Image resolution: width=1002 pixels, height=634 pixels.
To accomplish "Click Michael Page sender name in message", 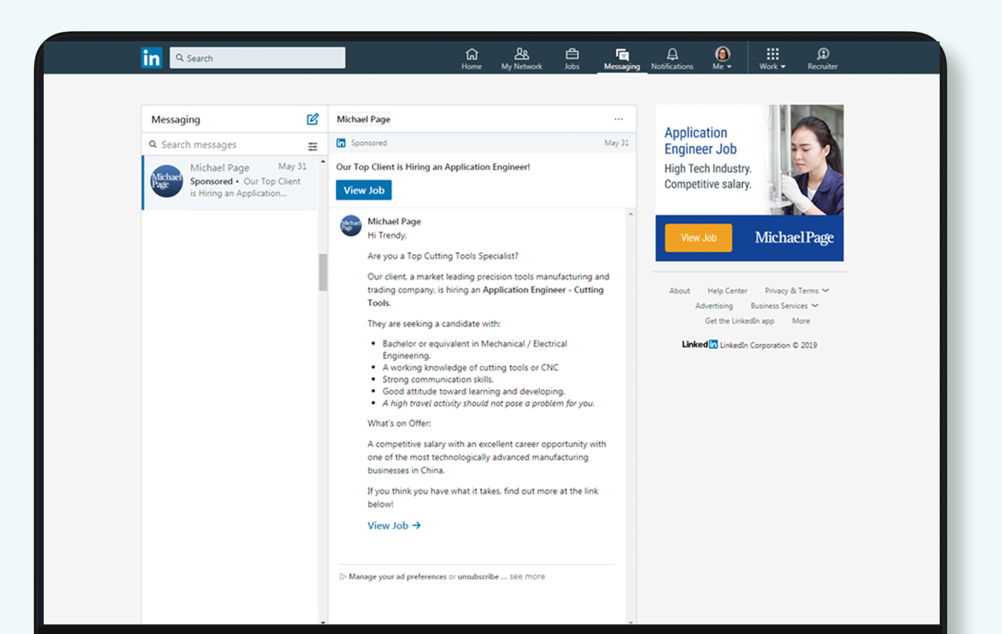I will [x=394, y=221].
